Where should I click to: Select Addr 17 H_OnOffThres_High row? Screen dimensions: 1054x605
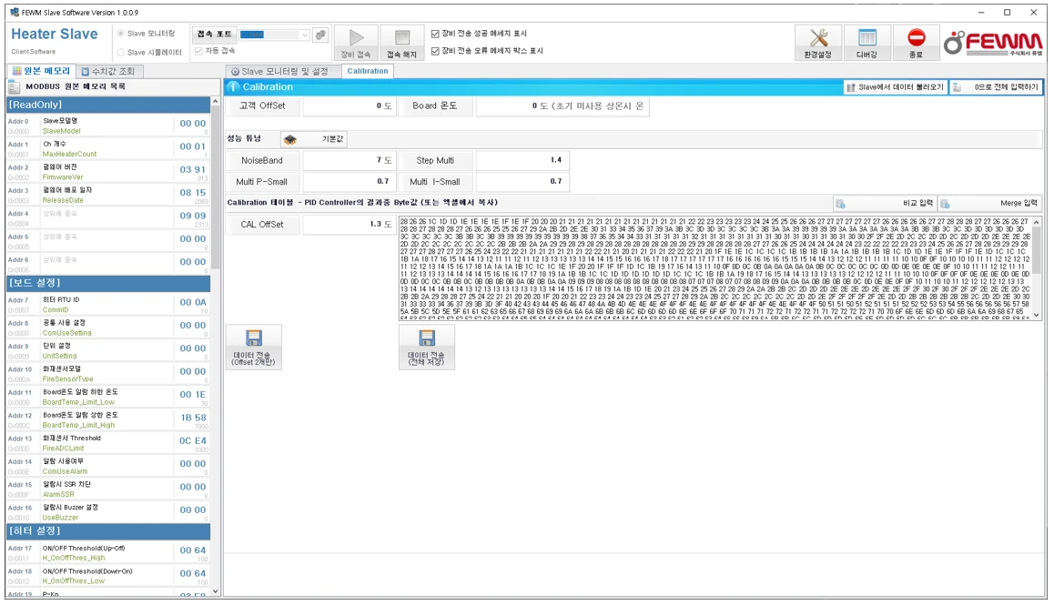[x=108, y=553]
